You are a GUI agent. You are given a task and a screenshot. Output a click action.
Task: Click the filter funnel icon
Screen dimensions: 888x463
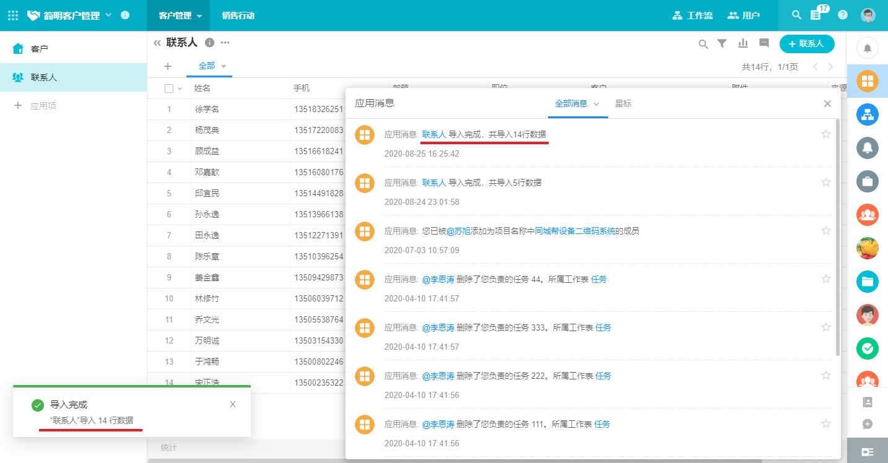[x=722, y=43]
